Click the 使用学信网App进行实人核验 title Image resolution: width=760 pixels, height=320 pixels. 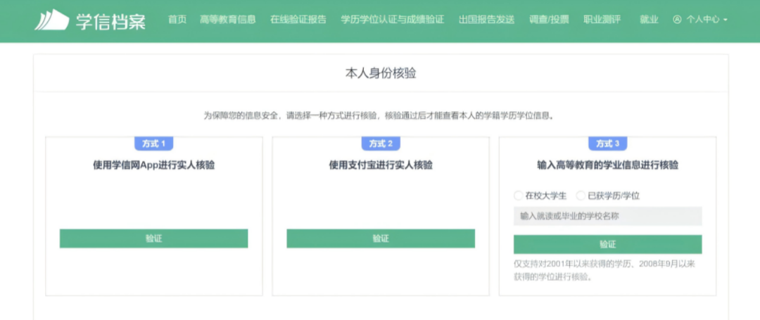click(153, 165)
